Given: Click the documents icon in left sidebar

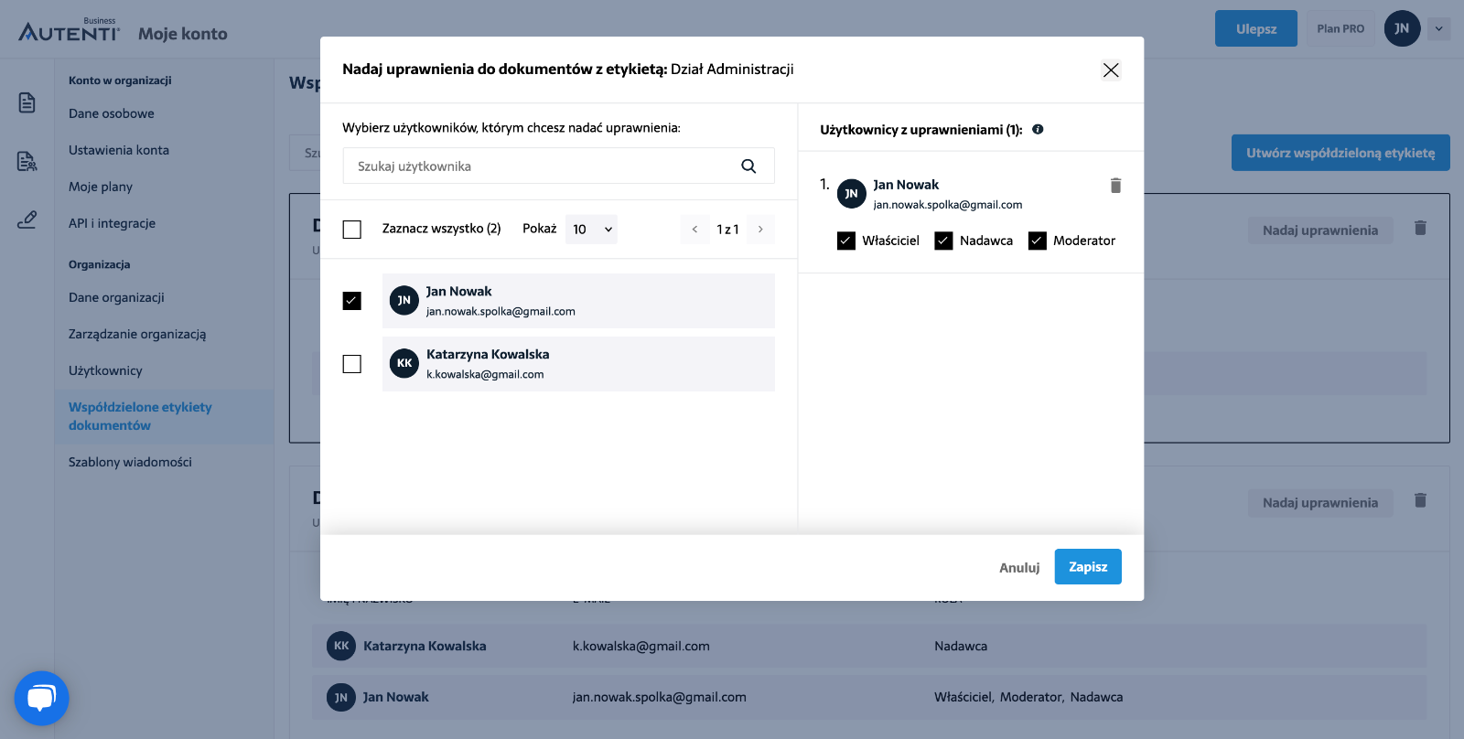Looking at the screenshot, I should pos(27,102).
